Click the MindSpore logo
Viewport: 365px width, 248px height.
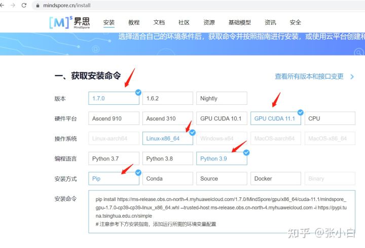[x=69, y=22]
